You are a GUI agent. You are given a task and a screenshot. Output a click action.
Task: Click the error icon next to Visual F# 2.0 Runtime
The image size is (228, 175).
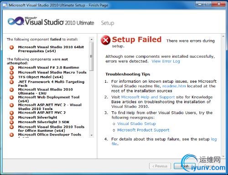click(x=12, y=68)
